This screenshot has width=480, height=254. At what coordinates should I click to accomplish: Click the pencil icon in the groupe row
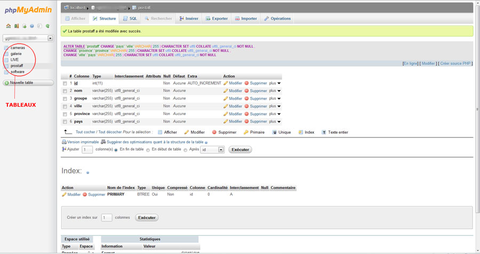226,99
